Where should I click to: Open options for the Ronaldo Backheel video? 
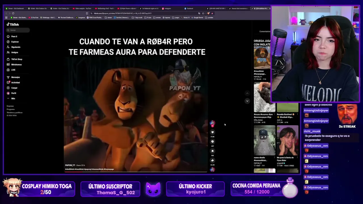coord(297,114)
